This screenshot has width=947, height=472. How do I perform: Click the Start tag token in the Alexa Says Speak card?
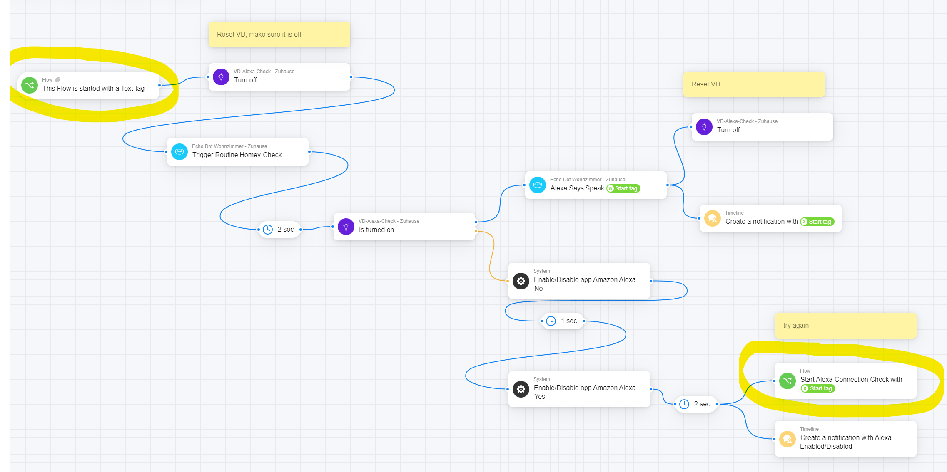[x=623, y=188]
